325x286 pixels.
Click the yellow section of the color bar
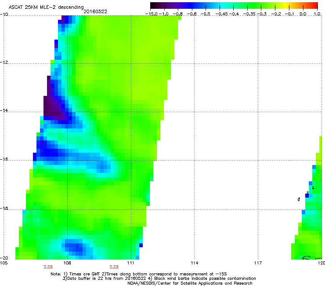coord(286,6)
